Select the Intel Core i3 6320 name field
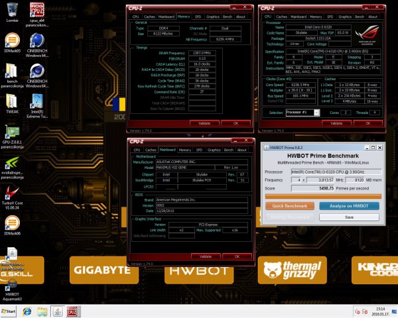 pyautogui.click(x=318, y=27)
